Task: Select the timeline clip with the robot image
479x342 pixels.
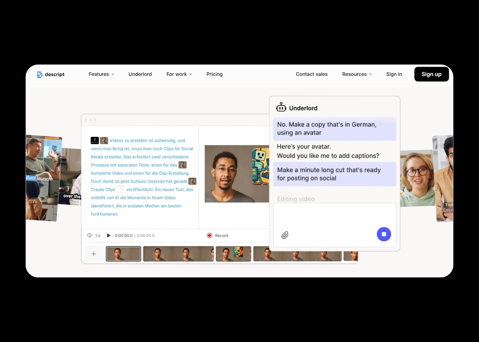Action: (234, 254)
